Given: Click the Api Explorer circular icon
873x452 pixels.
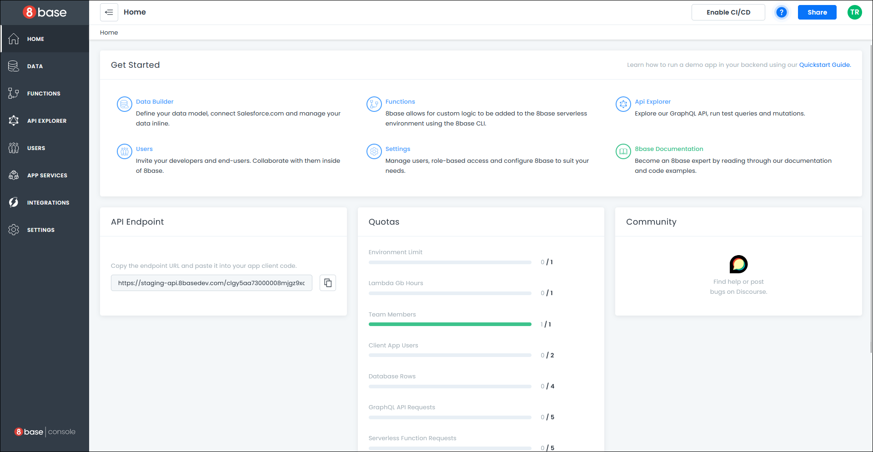Looking at the screenshot, I should tap(623, 104).
